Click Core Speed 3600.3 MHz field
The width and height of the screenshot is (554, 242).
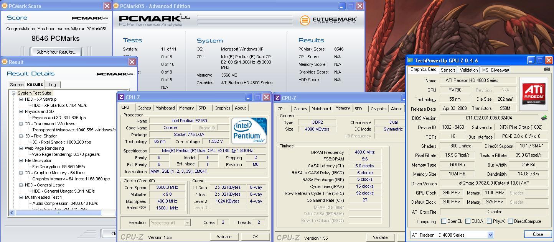167,188
